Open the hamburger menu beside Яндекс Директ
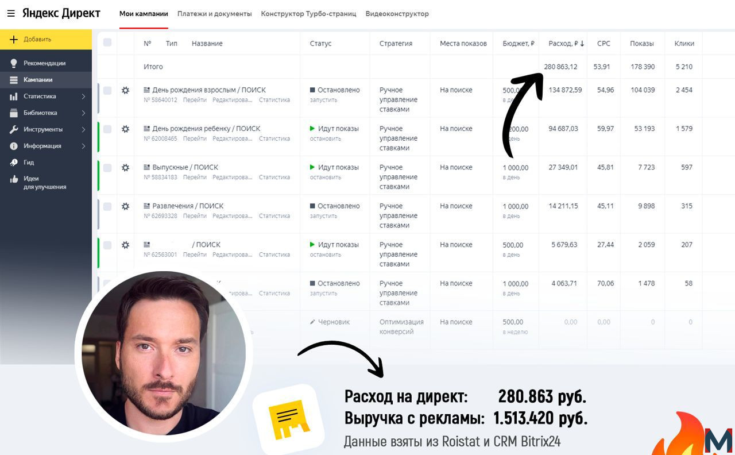This screenshot has height=455, width=735. [11, 13]
